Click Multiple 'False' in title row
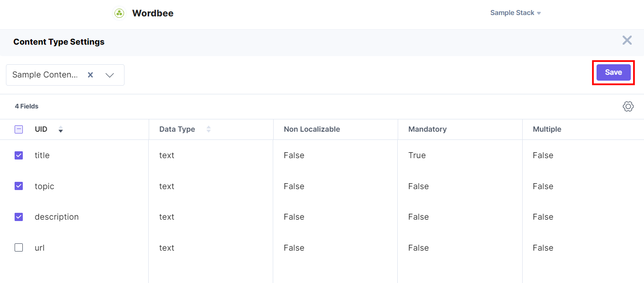 point(543,155)
